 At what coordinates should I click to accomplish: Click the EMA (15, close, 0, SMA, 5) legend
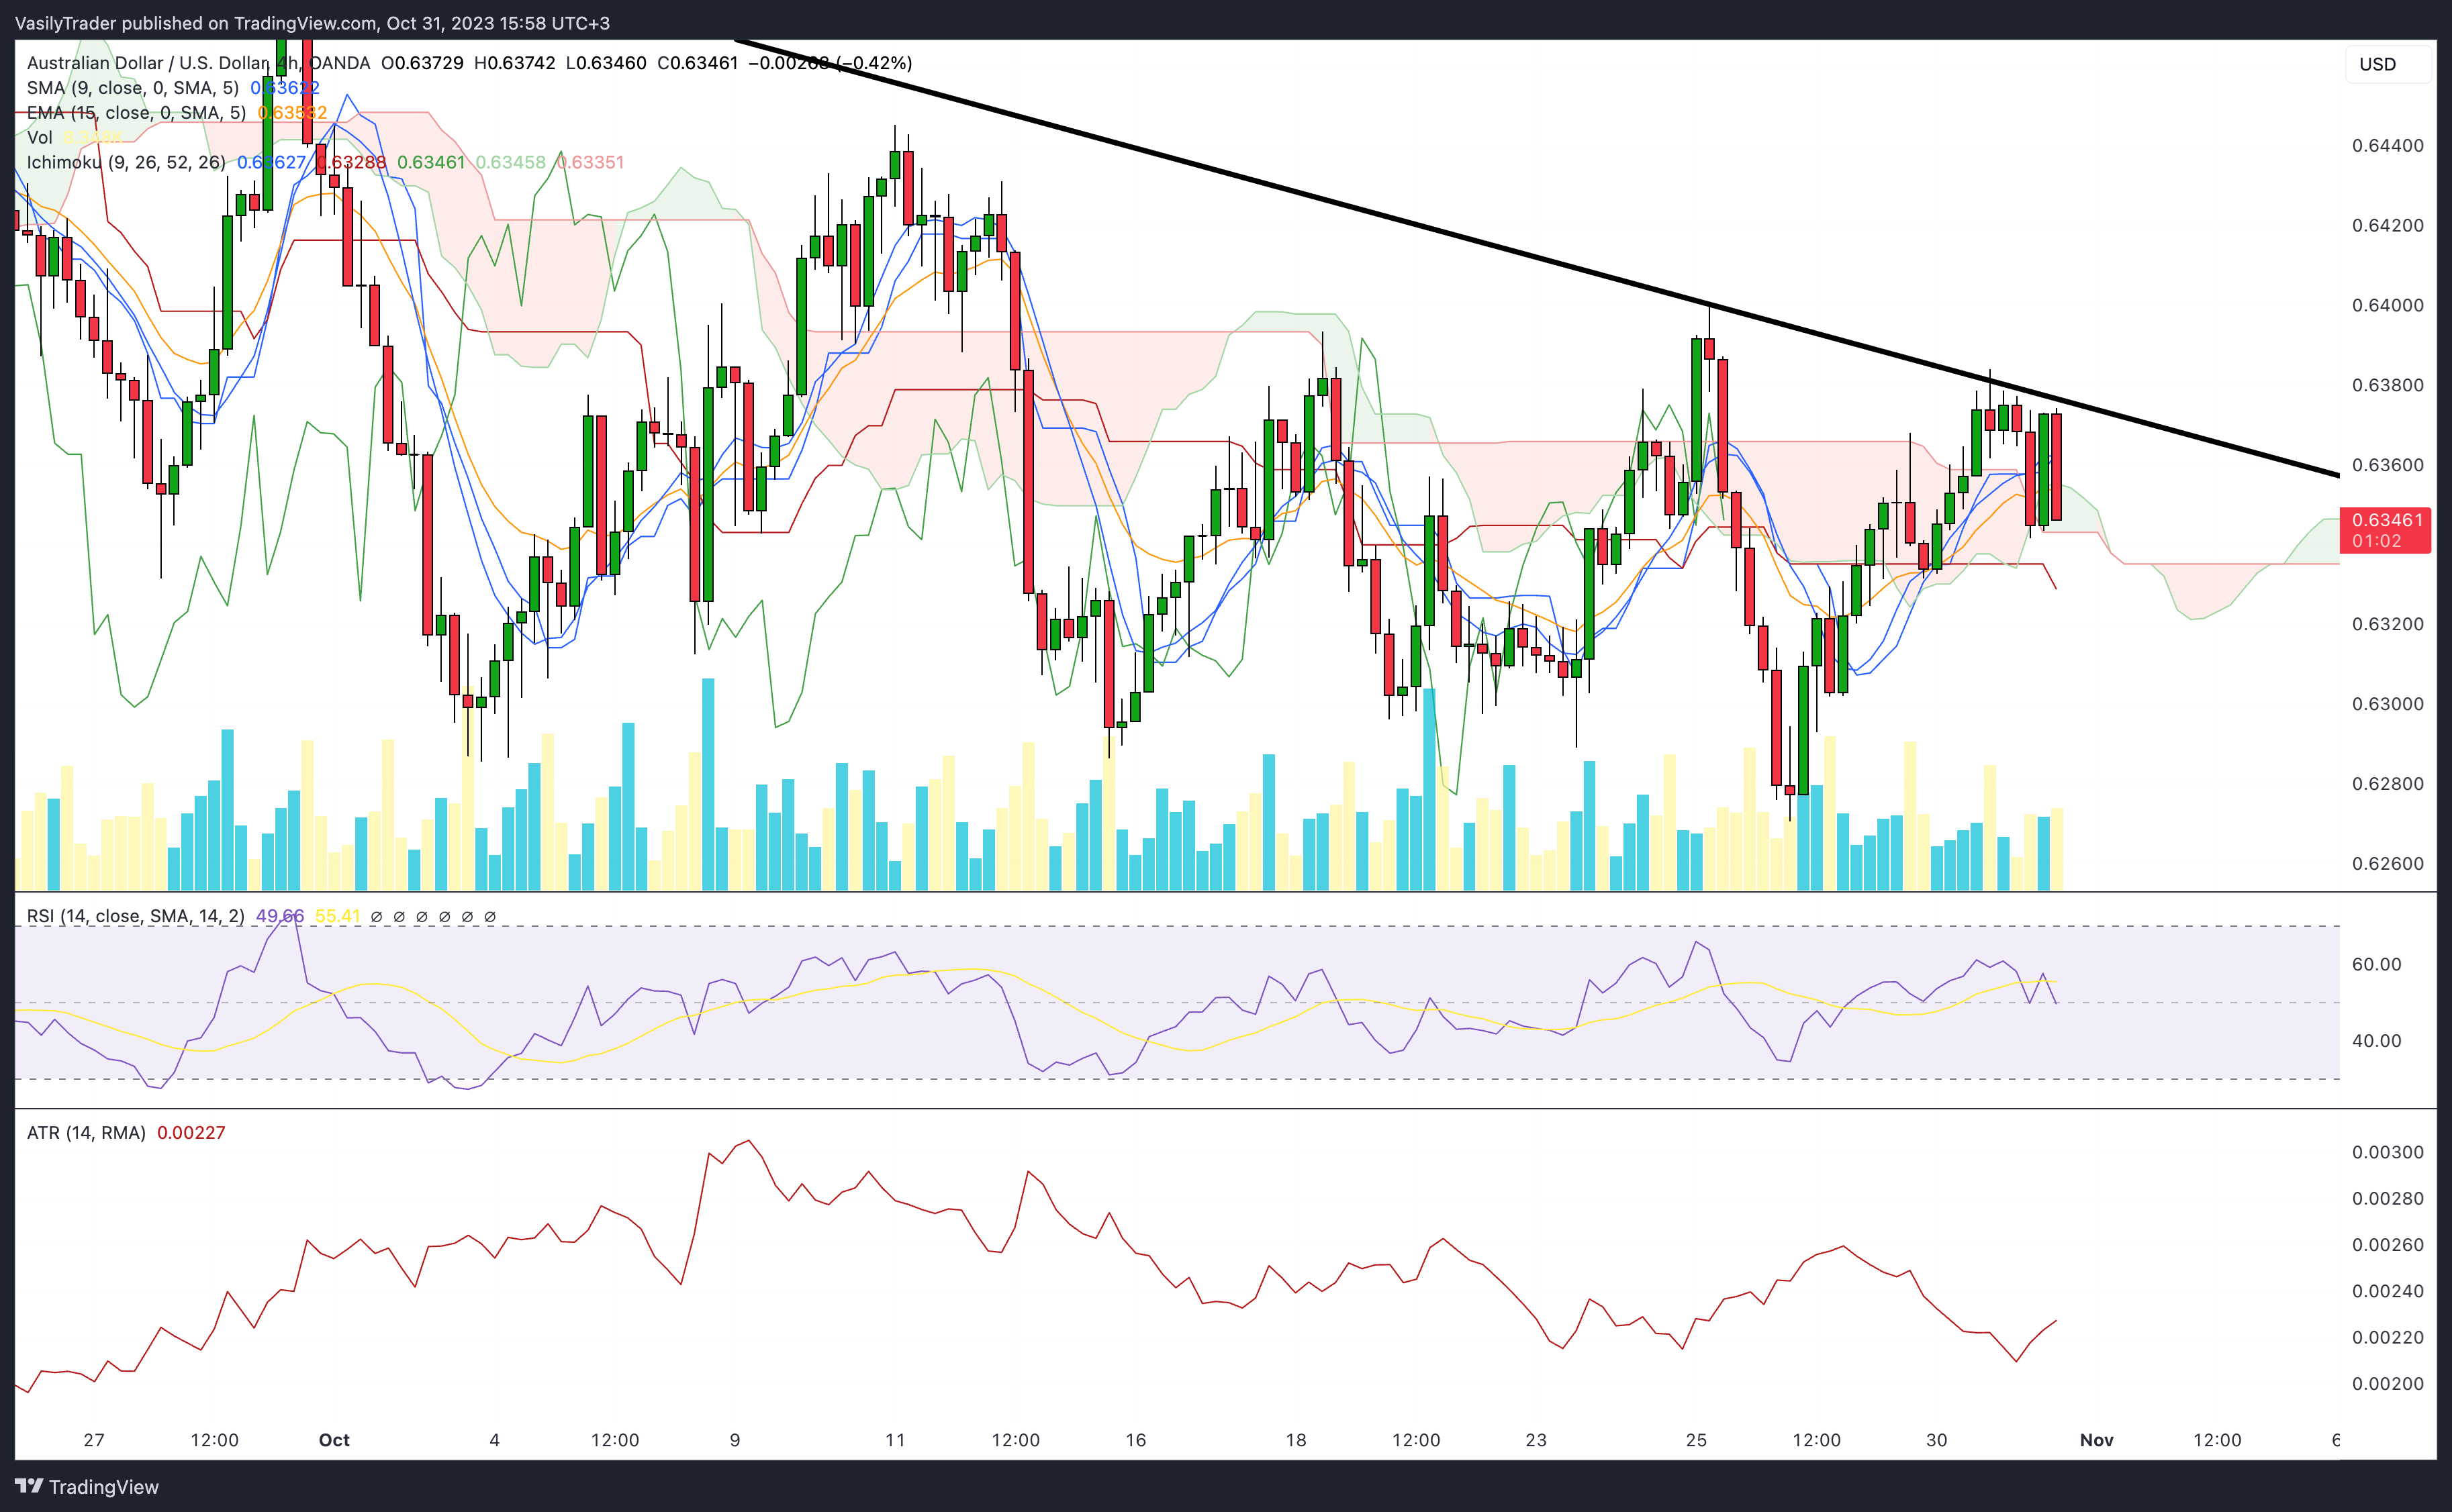pyautogui.click(x=136, y=113)
